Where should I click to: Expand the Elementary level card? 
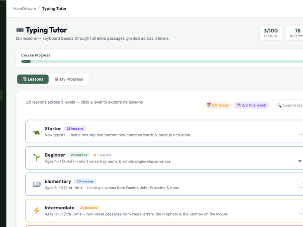[x=164, y=184]
